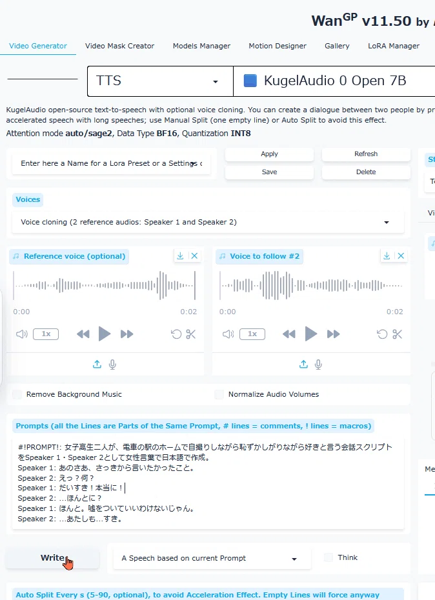Rewind the Reference voice audio
435x600 pixels.
(x=83, y=334)
